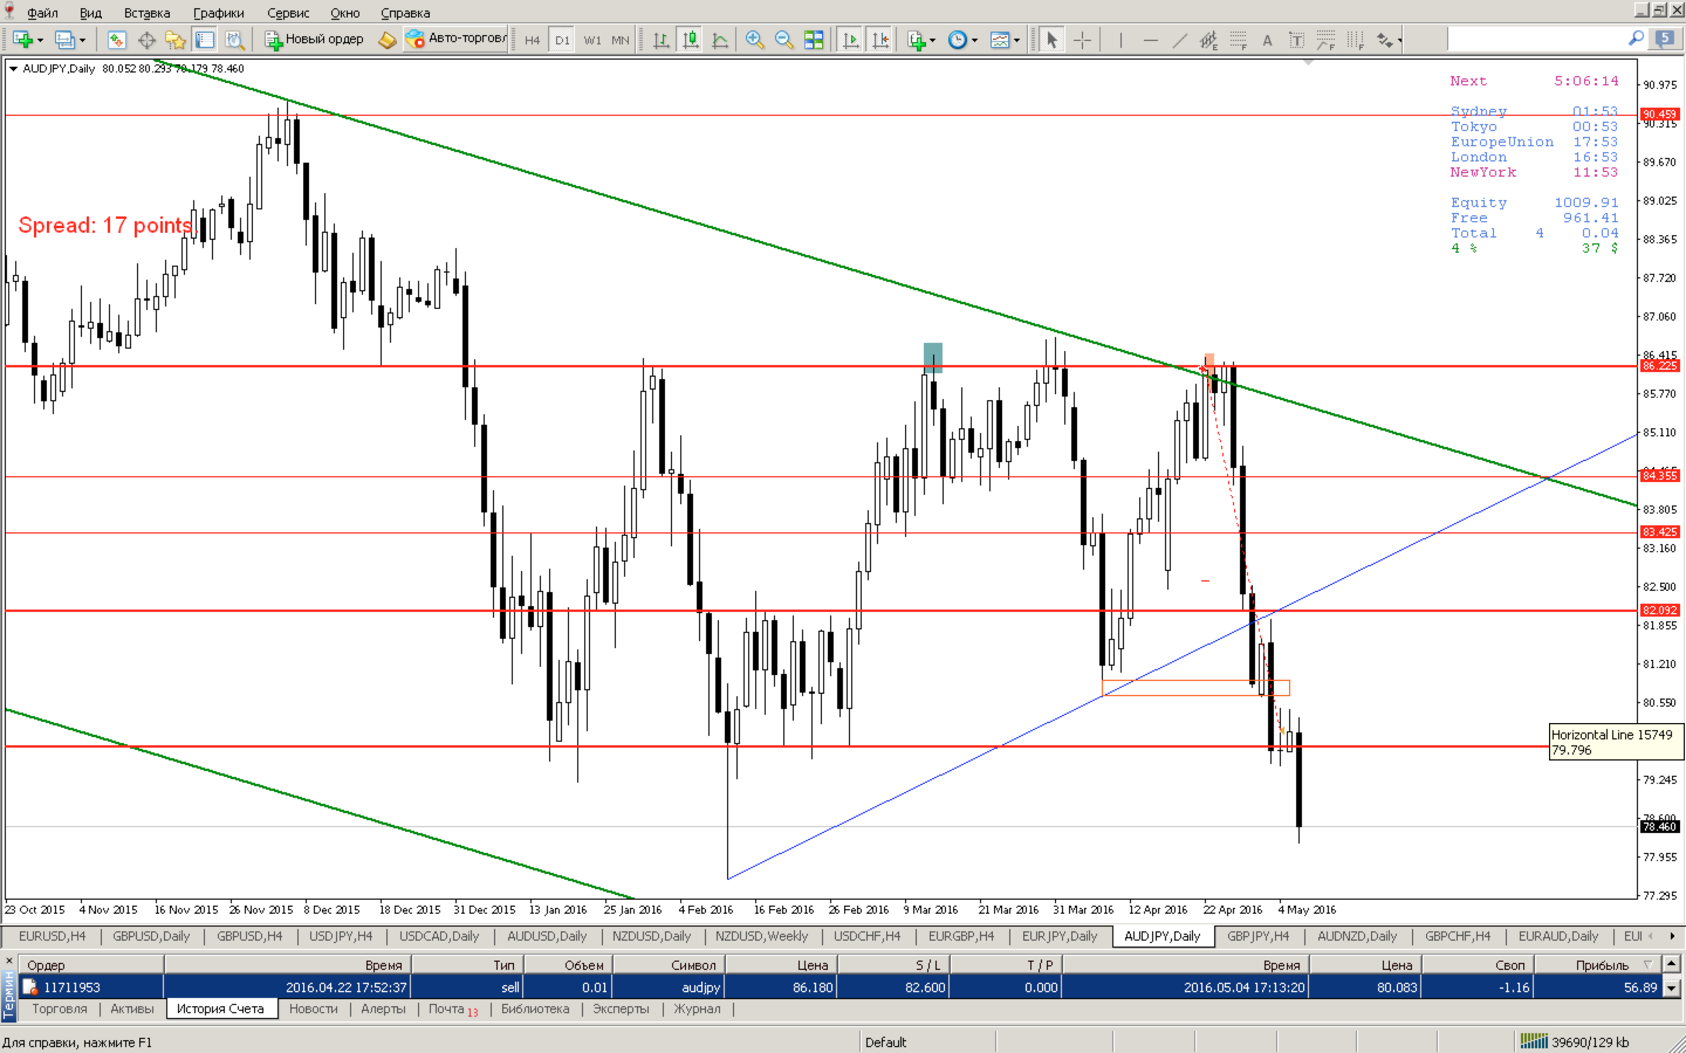Image resolution: width=1686 pixels, height=1053 pixels.
Task: Expand the Arrows objects dropdown arrow
Action: pos(1400,40)
